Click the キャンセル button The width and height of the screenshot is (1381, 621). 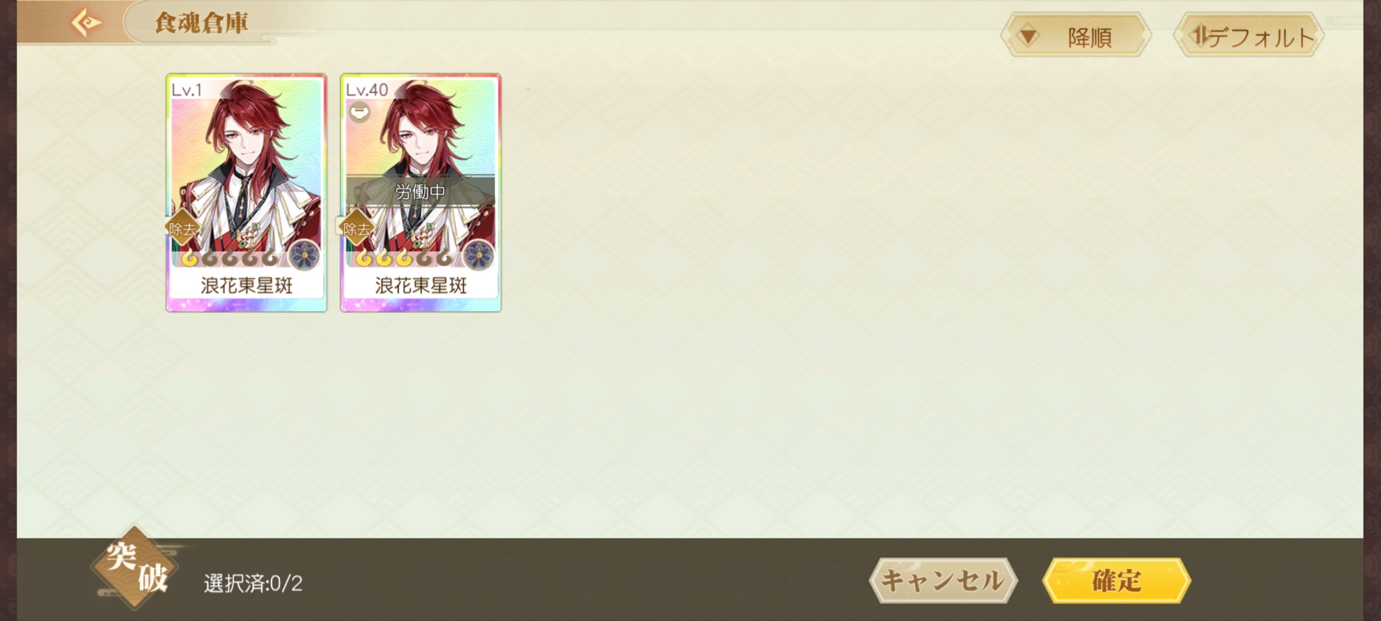pos(943,581)
